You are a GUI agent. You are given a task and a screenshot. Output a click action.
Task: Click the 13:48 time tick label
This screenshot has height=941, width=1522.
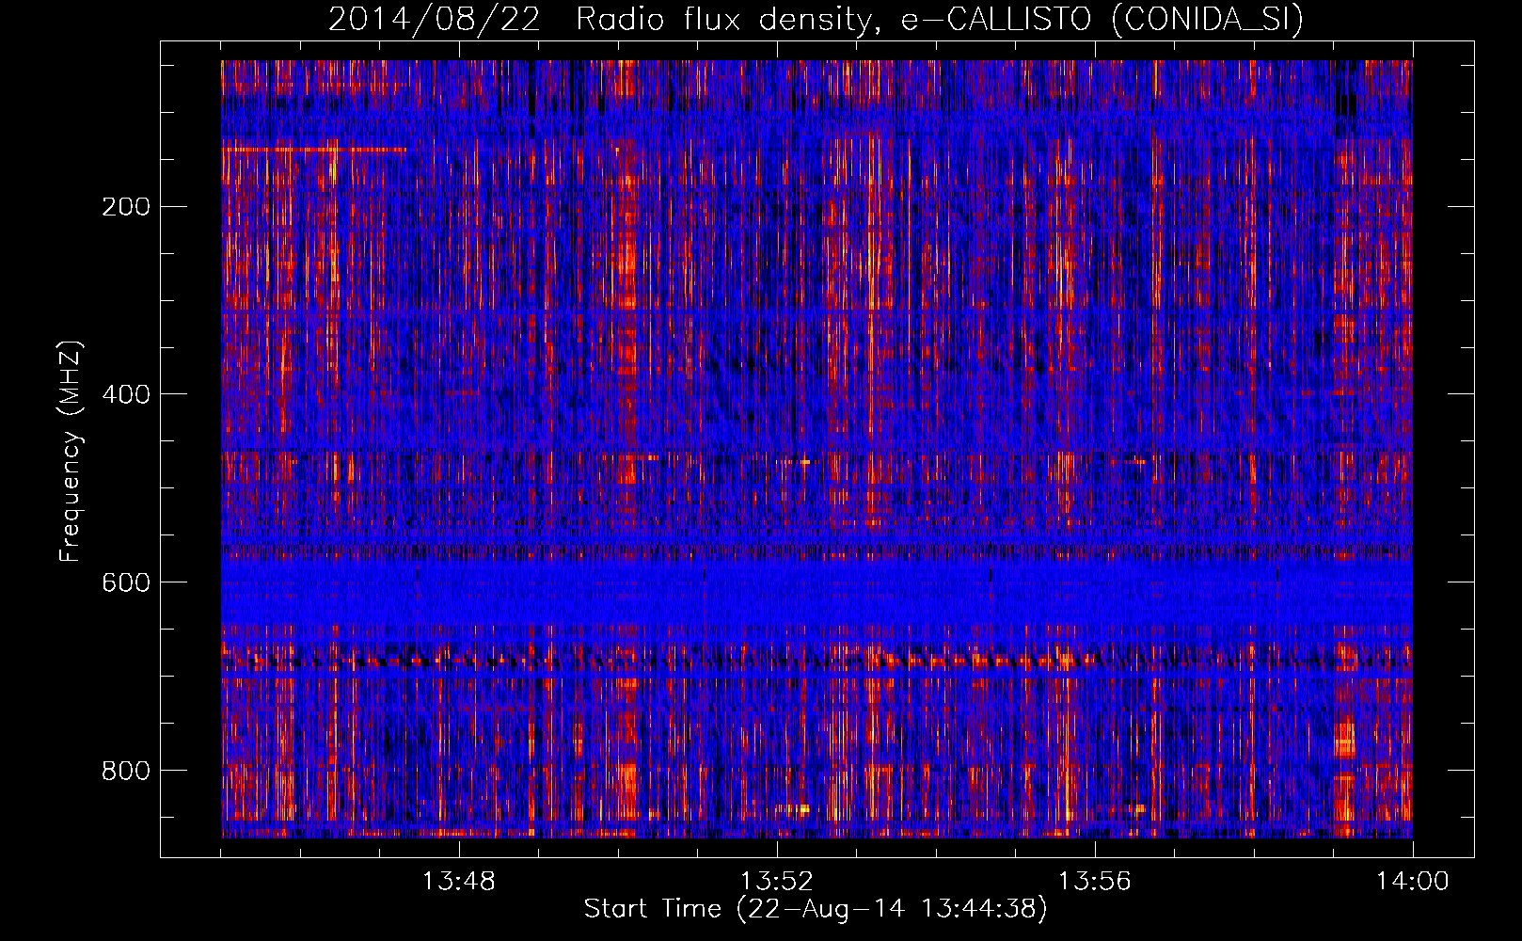[459, 882]
